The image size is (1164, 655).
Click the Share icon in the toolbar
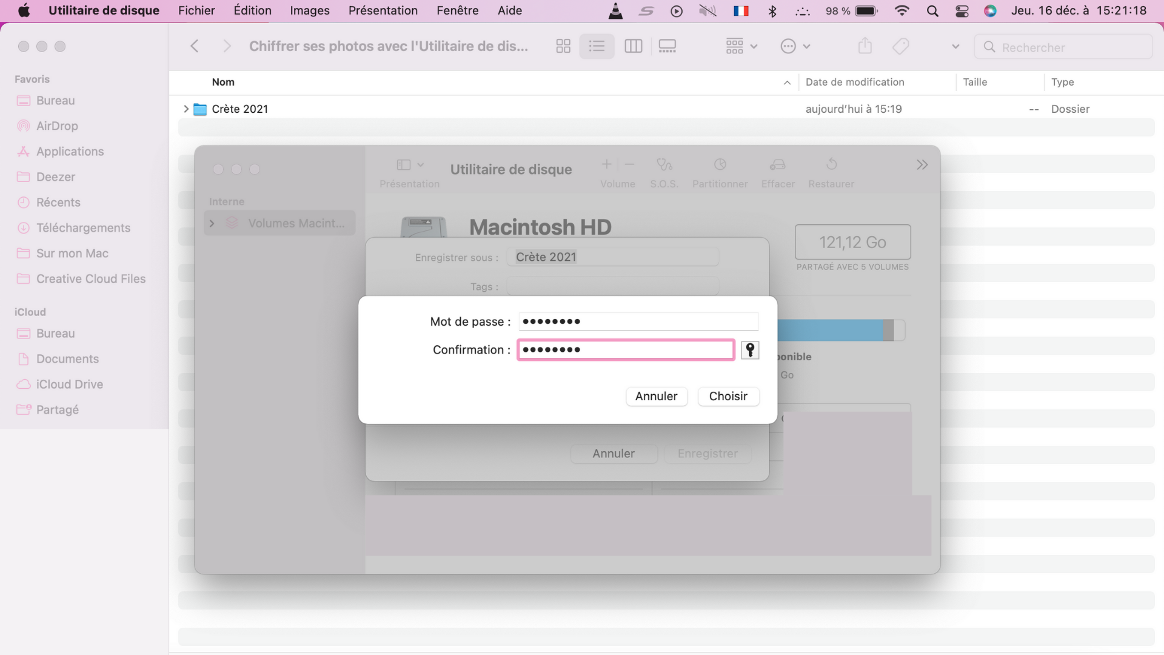(x=865, y=46)
